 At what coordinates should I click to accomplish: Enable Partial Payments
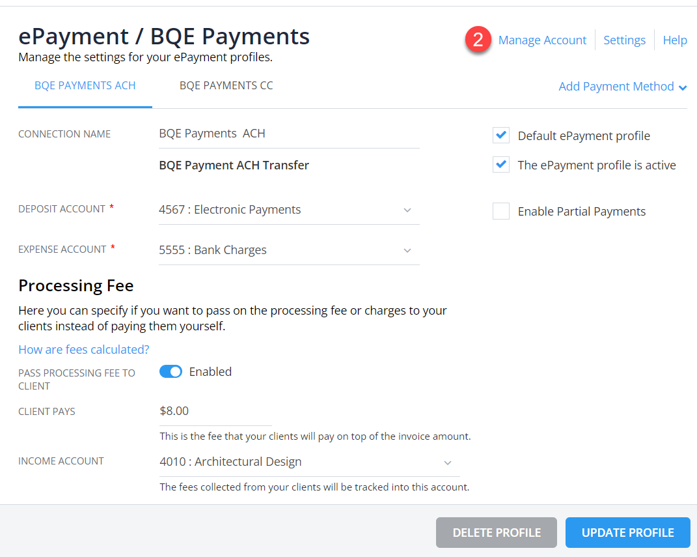[500, 211]
